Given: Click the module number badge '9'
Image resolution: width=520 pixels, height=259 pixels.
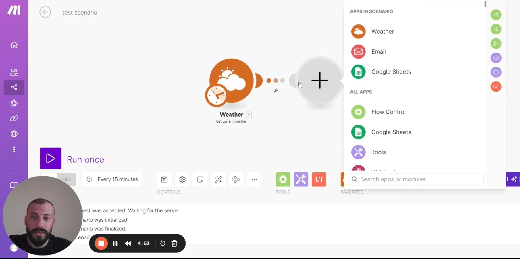Looking at the screenshot, I should pos(249,115).
